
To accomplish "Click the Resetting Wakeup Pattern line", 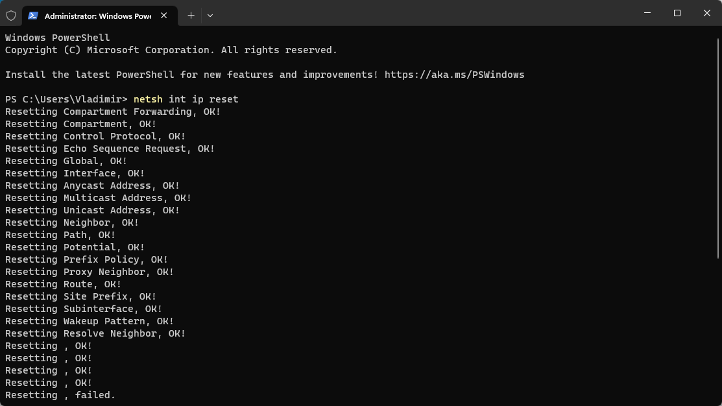I will 90,321.
